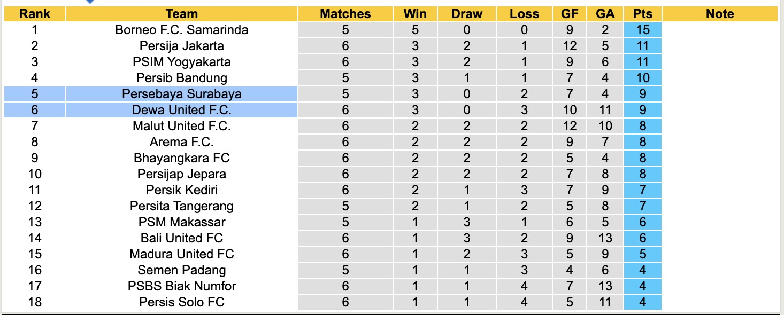Click the highlighted Dewa United F.C. row

(x=182, y=110)
